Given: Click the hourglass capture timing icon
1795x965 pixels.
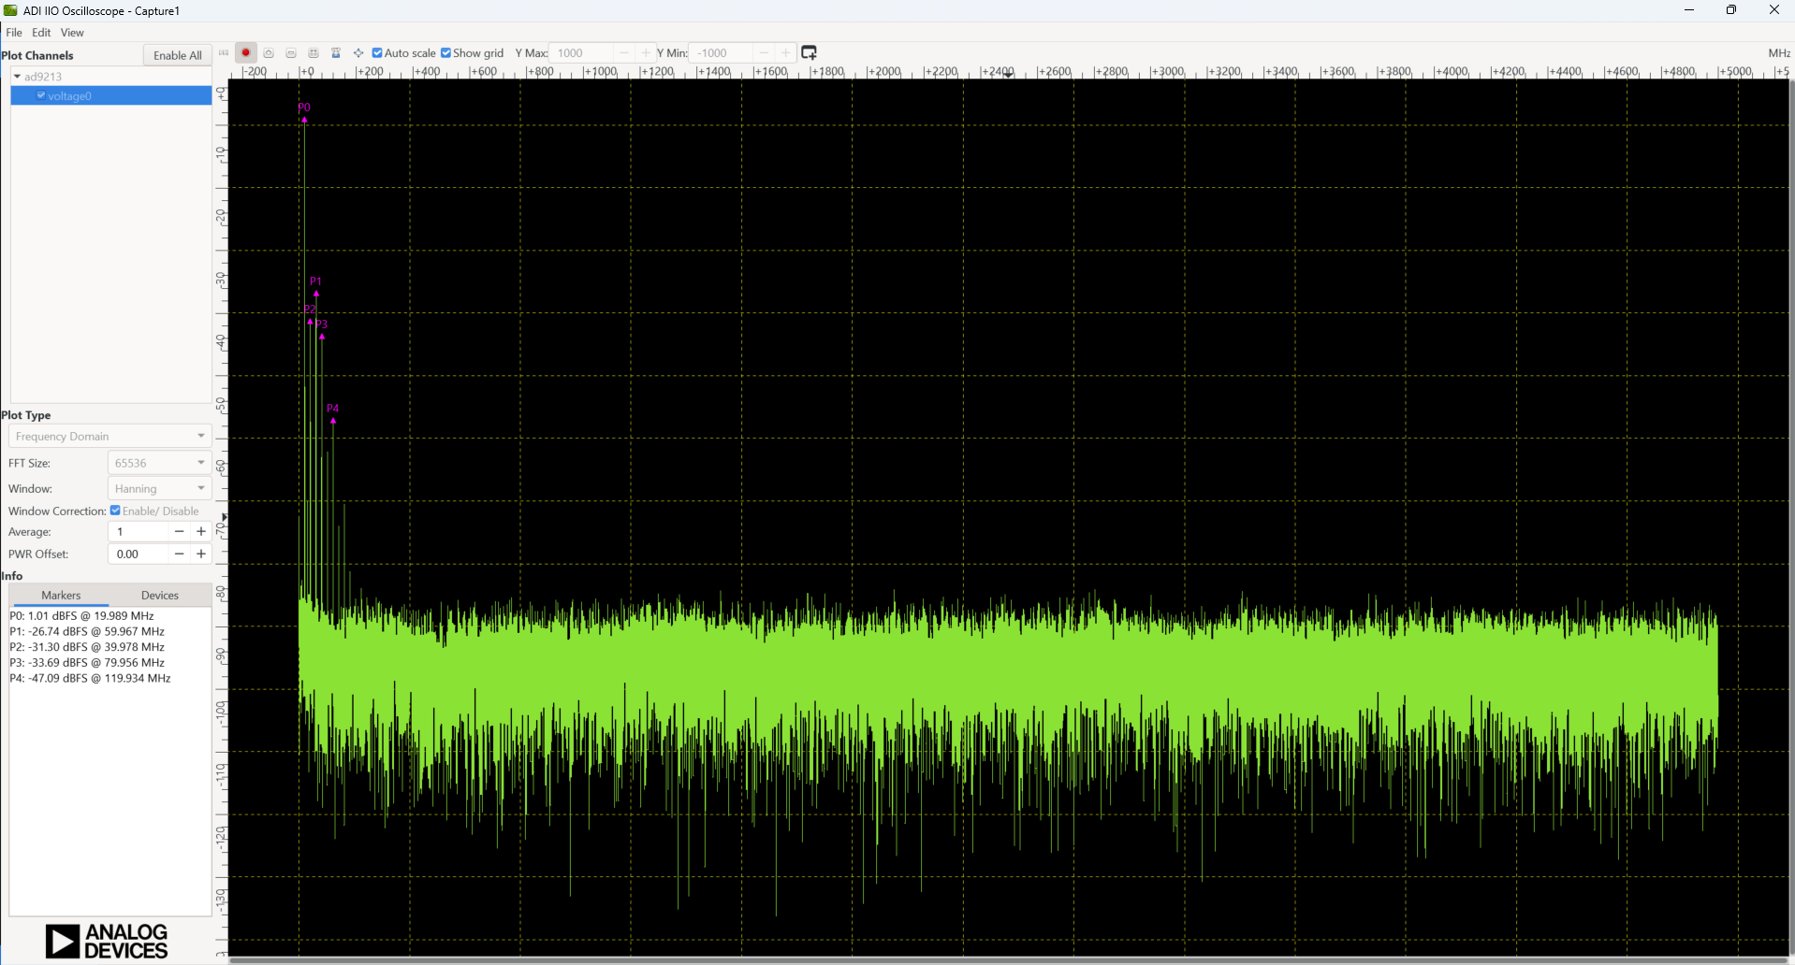Looking at the screenshot, I should pyautogui.click(x=335, y=52).
